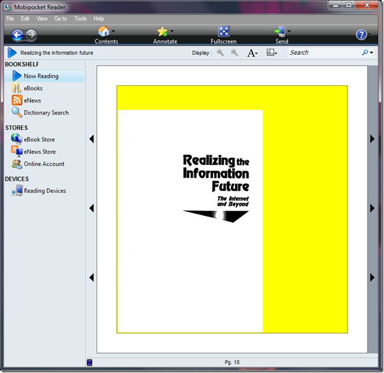The image size is (384, 373).
Task: Click the zoom in magnifier icon
Action: pyautogui.click(x=235, y=53)
